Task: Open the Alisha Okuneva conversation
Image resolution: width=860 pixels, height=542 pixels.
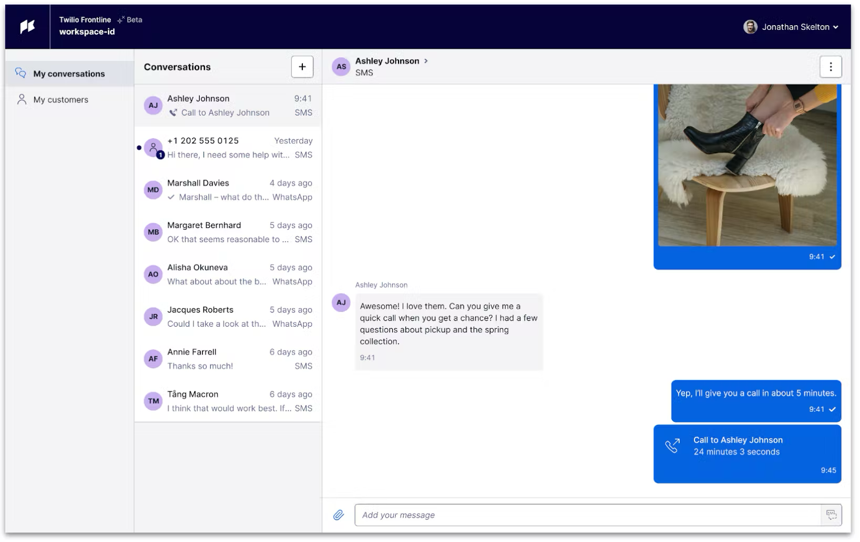Action: click(228, 275)
